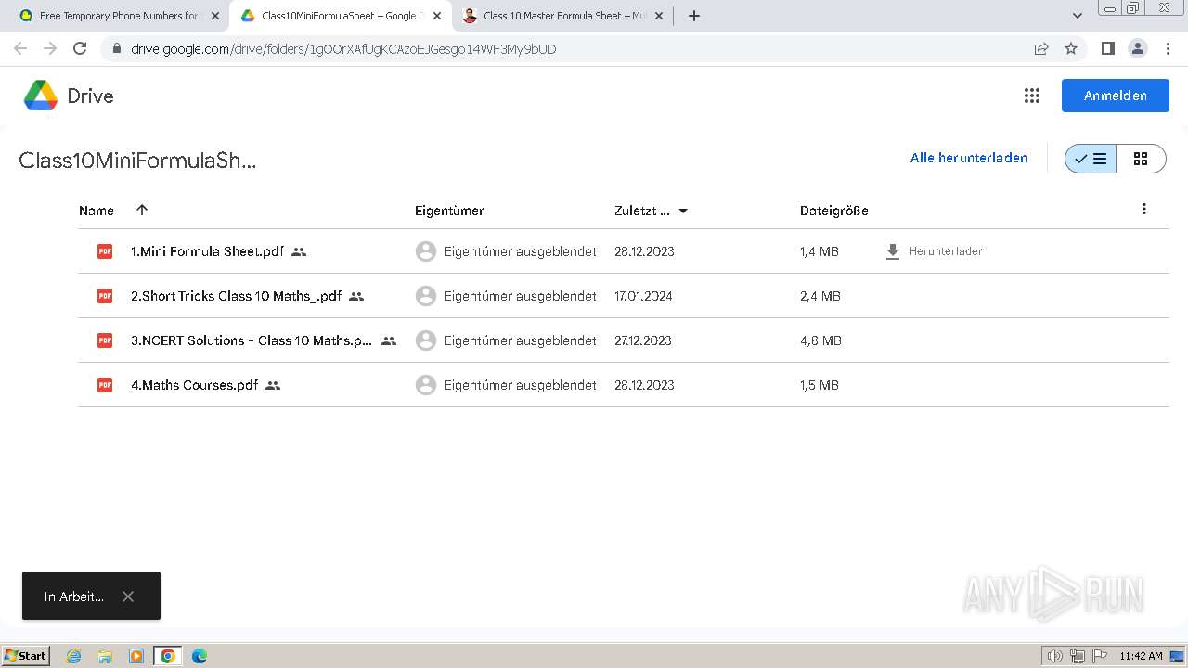Open 3.NCERT Solutions - Class 10 Maths file
This screenshot has width=1188, height=668.
[x=252, y=340]
